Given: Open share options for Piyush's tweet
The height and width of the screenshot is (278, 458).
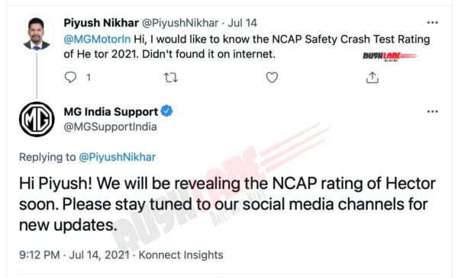Looking at the screenshot, I should click(x=373, y=78).
